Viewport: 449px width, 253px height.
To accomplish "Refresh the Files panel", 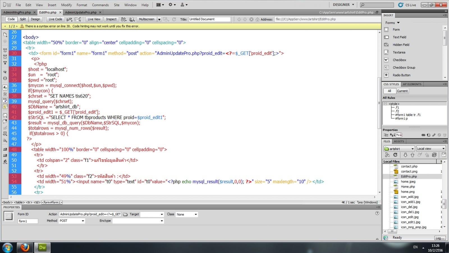I will pyautogui.click(x=395, y=155).
